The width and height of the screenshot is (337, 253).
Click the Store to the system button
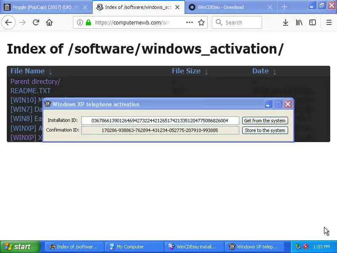(265, 130)
